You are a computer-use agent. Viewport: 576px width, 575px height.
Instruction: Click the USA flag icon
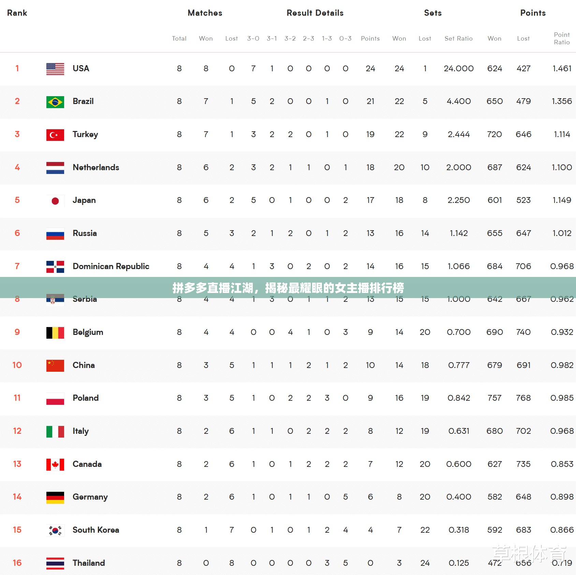click(x=55, y=69)
